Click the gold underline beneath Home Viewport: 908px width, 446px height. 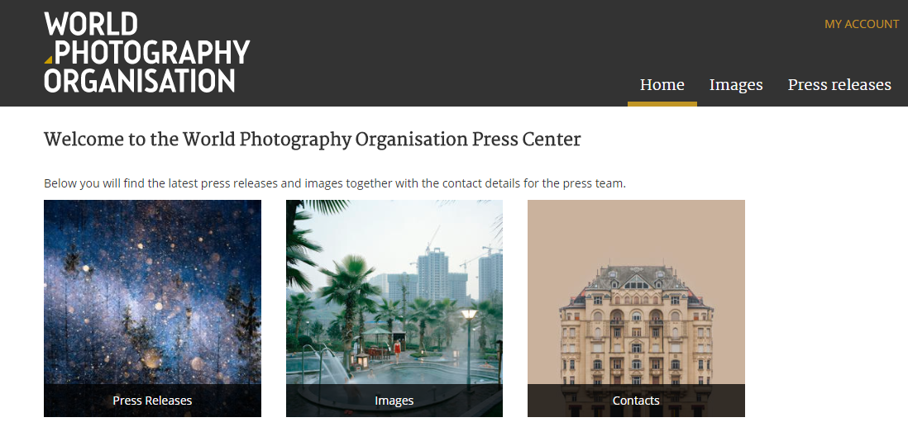point(662,104)
